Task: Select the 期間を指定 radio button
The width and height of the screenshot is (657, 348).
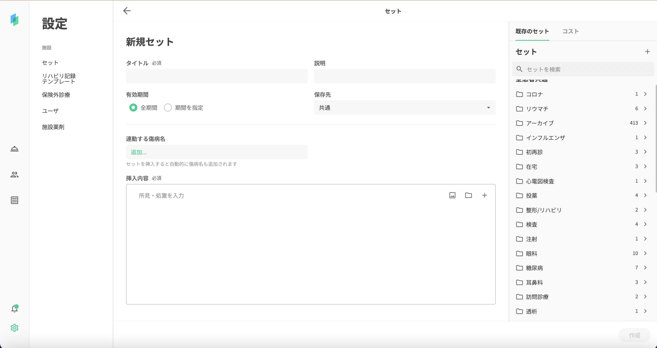Action: click(168, 108)
